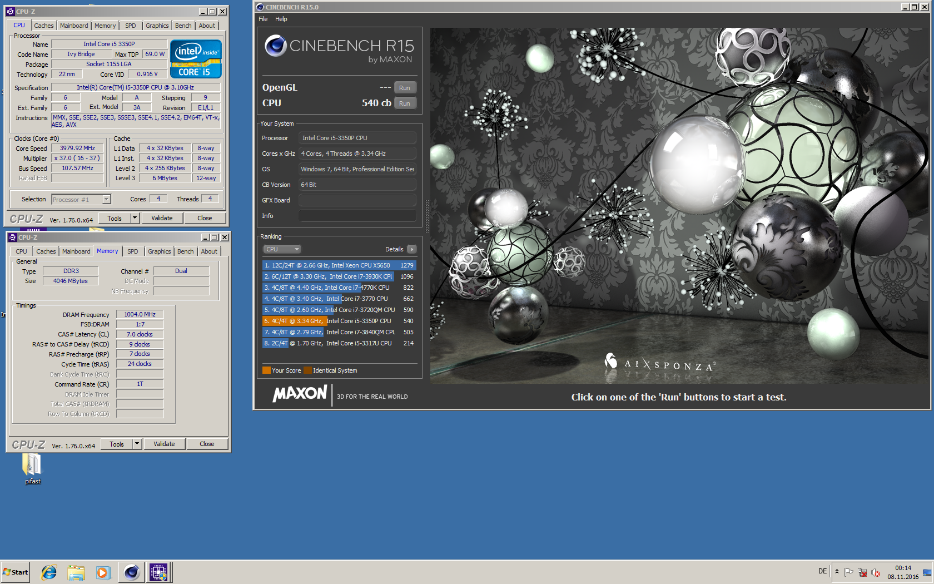
Task: Click the CPU-Z title bar icon of Memory window
Action: click(13, 237)
